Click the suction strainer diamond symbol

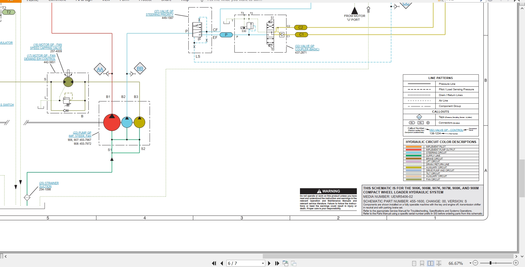tap(27, 198)
